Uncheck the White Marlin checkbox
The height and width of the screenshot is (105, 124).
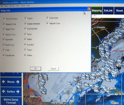47,18
